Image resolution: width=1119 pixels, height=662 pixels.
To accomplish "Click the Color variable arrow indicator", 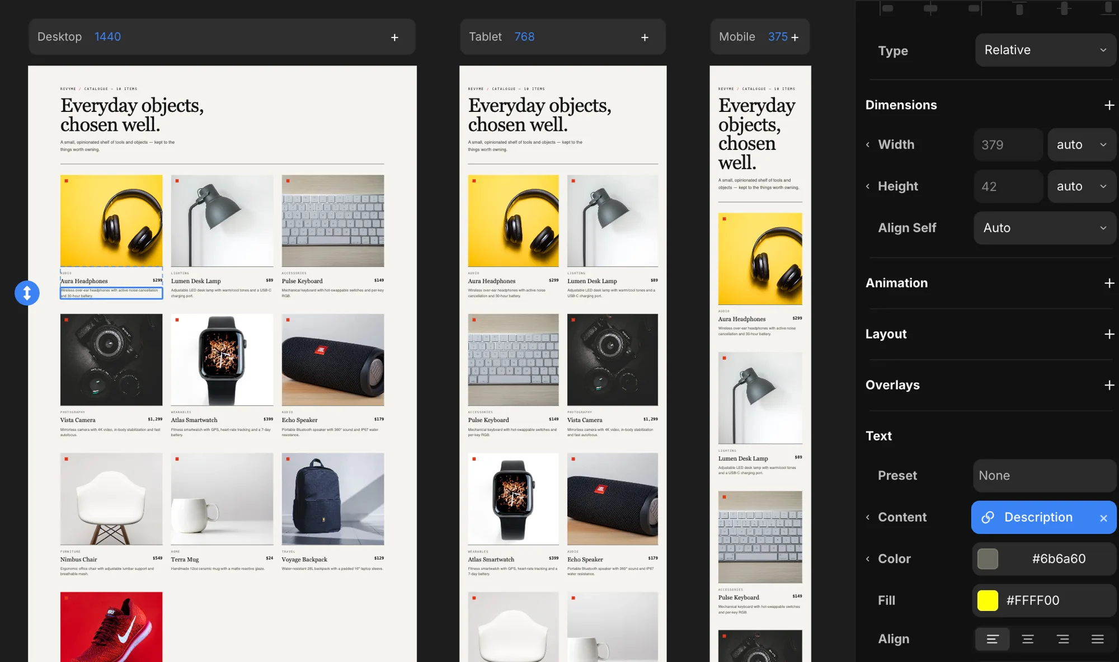I will (x=868, y=558).
